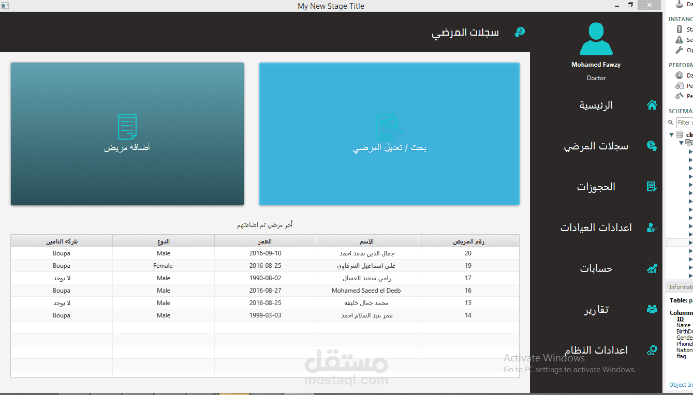Image resolution: width=693 pixels, height=395 pixels.
Task: Click the ID column in Workbench info
Action: [680, 319]
